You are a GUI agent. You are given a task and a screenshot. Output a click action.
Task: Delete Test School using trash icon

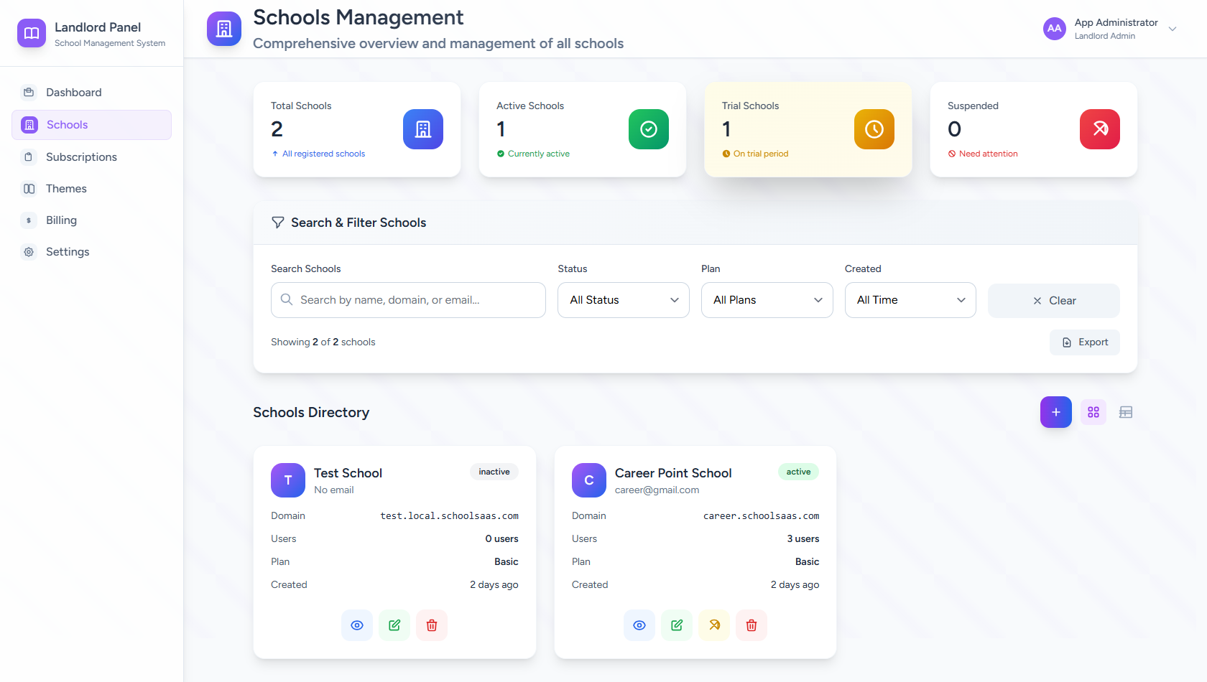click(432, 625)
